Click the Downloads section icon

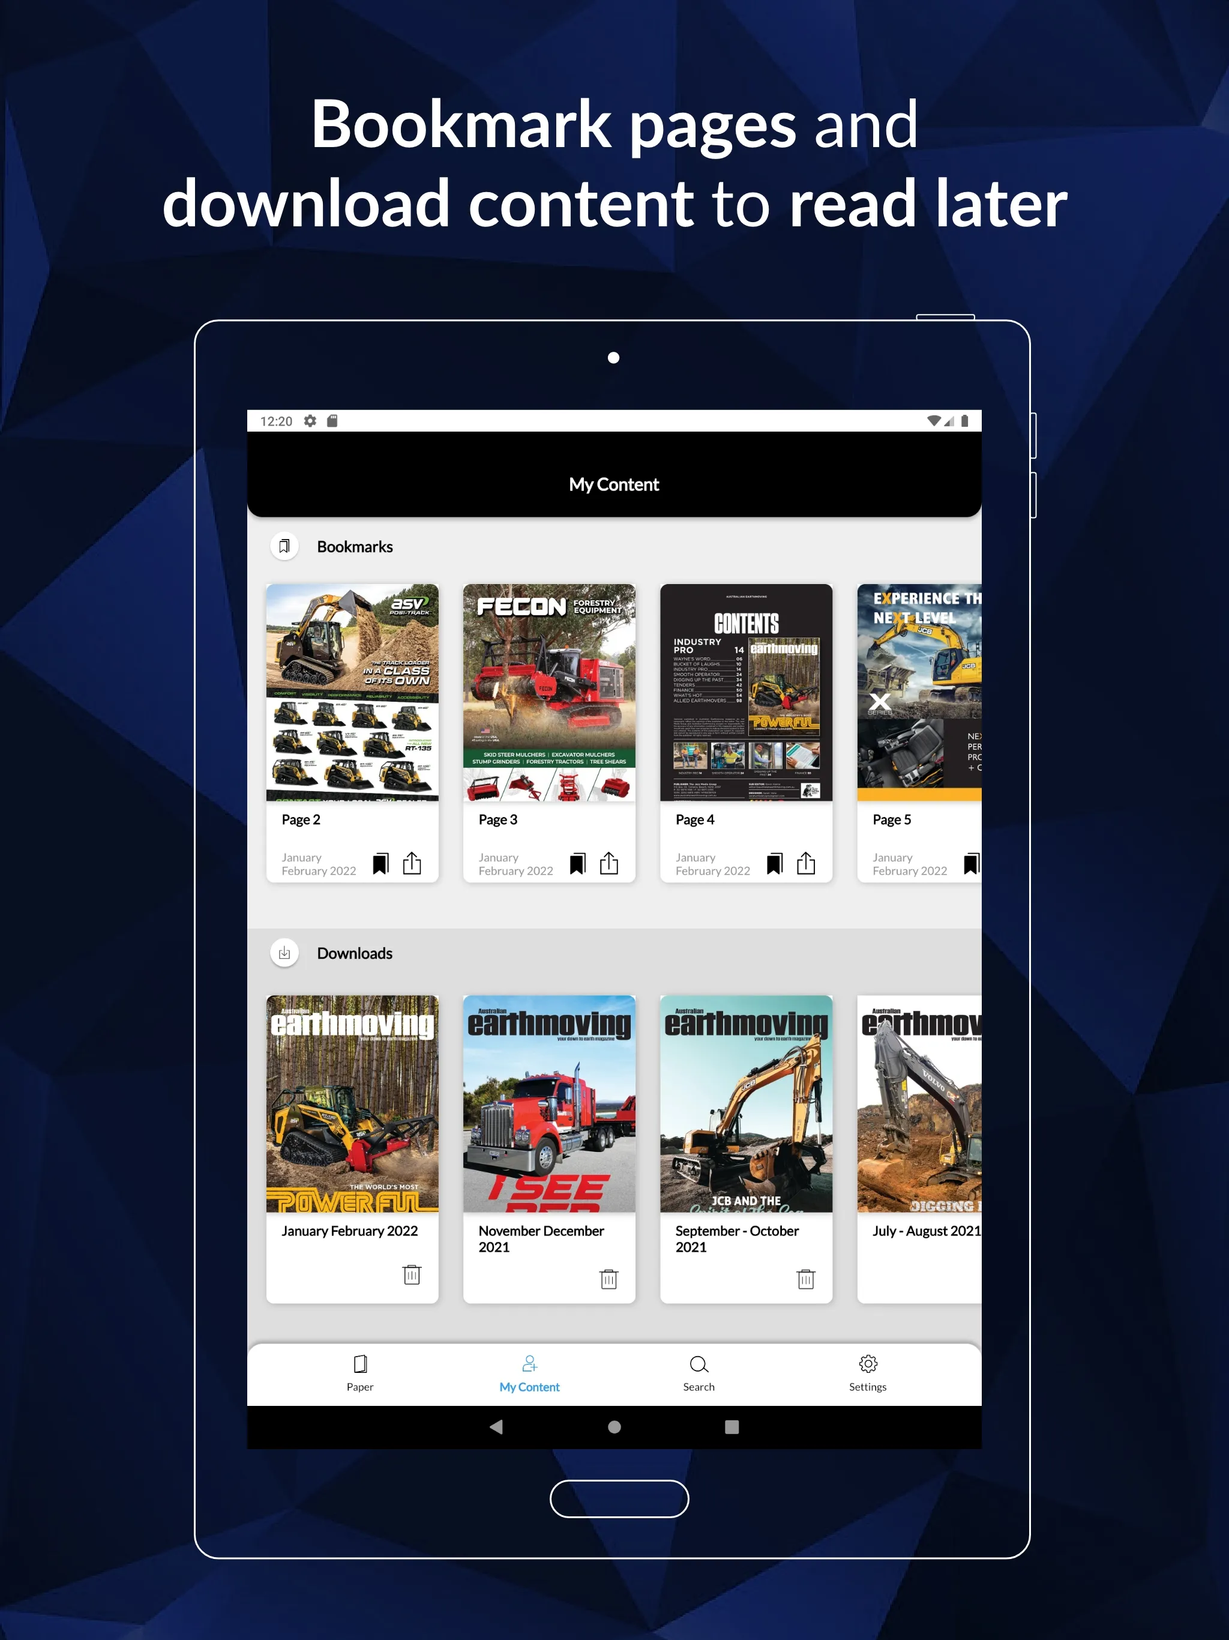click(x=283, y=953)
